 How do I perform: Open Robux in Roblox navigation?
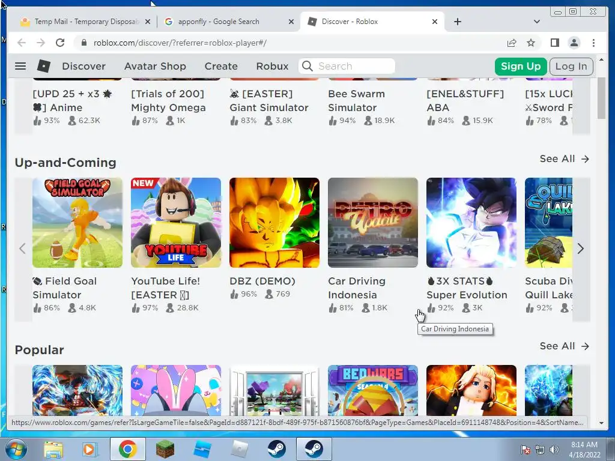[272, 66]
